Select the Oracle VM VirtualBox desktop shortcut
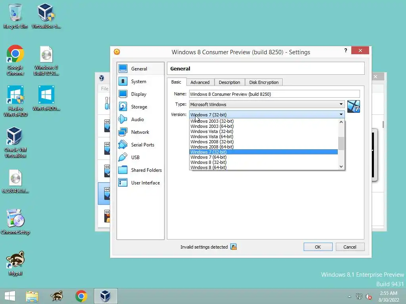 click(x=15, y=142)
